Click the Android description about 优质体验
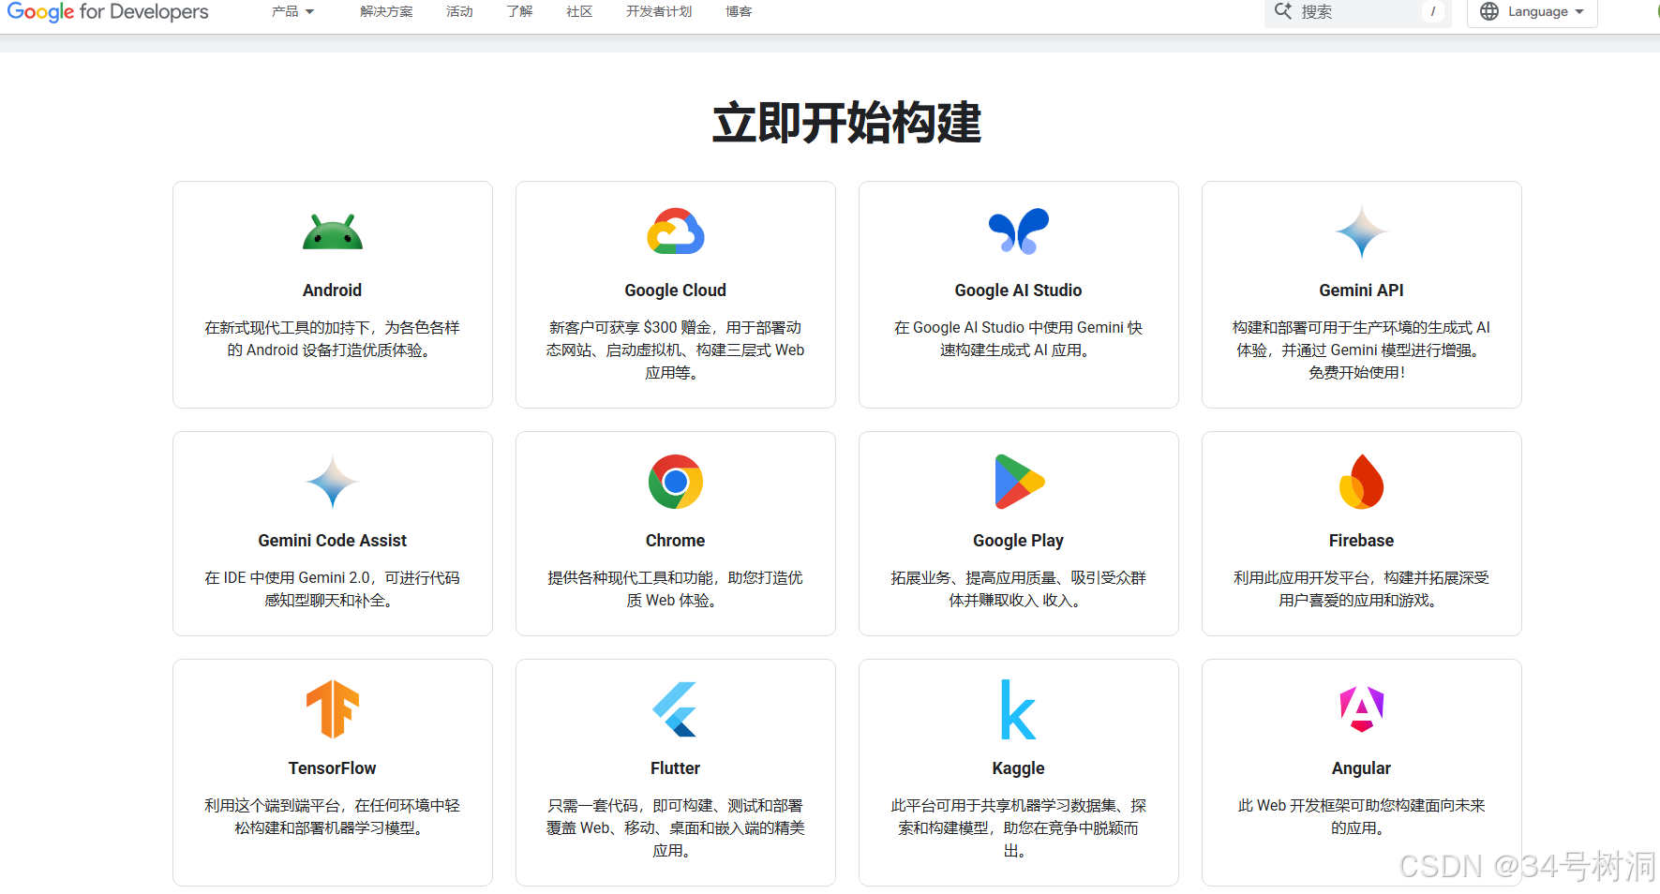Screen dimensions: 1660x894 332,339
